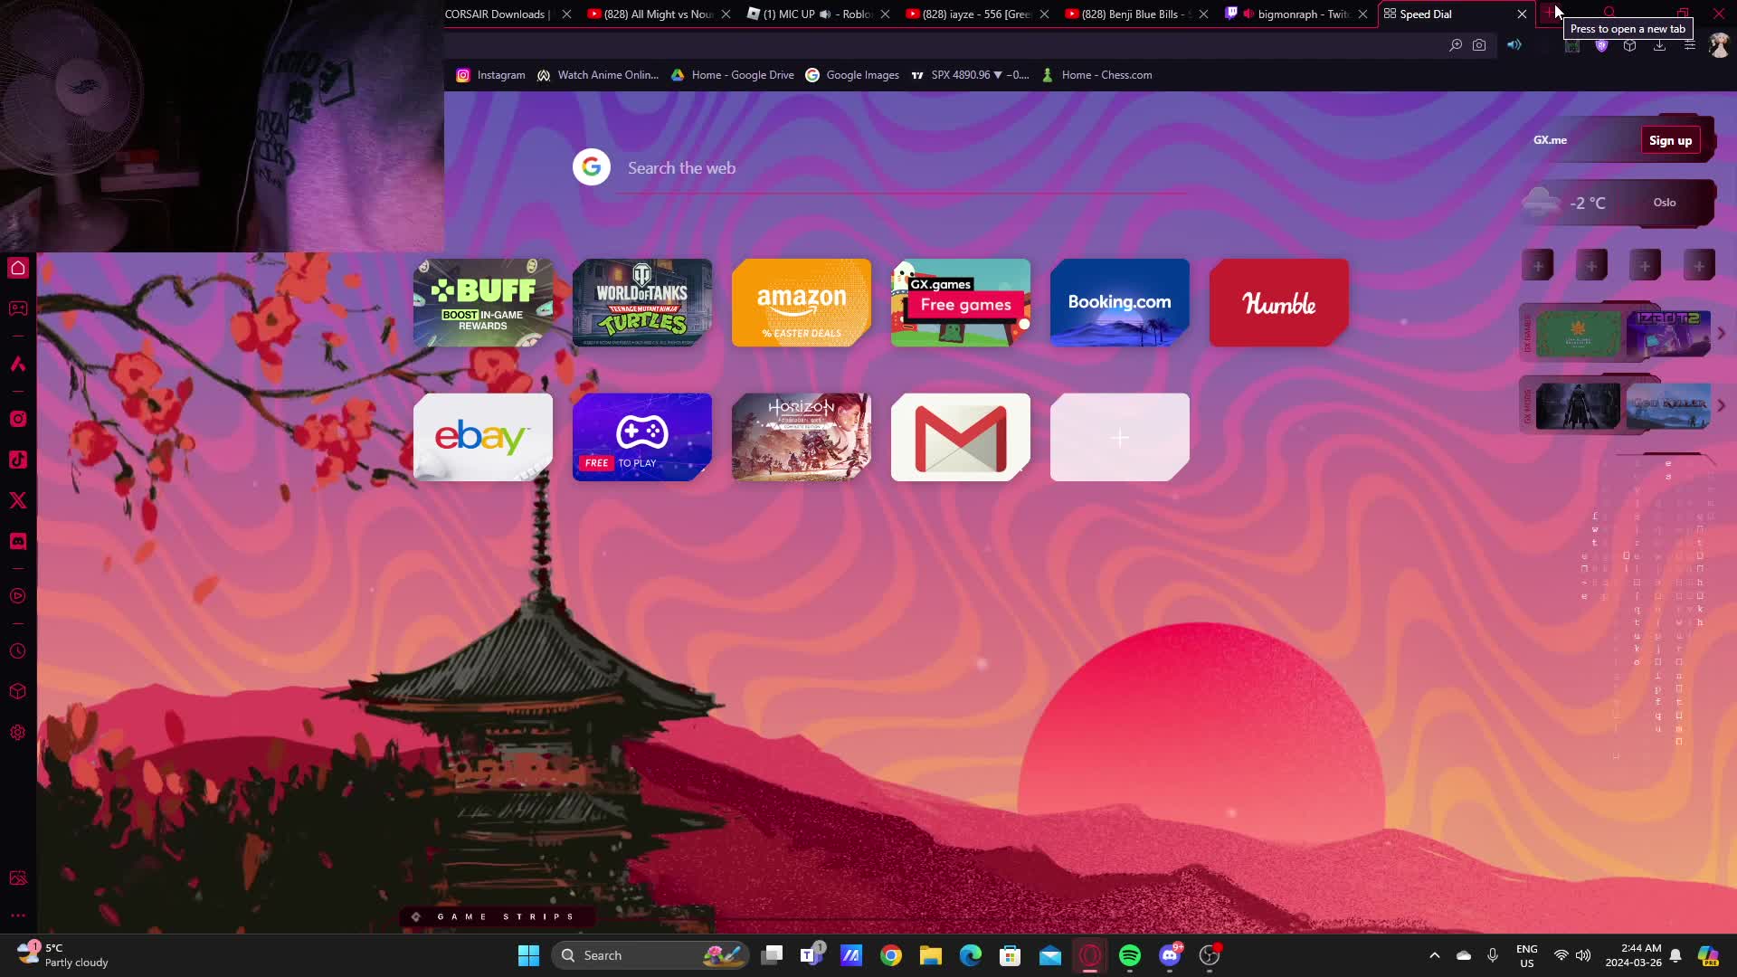Viewport: 1737px width, 977px height.
Task: Open Easy Setup sliders icon
Action: (x=1689, y=44)
